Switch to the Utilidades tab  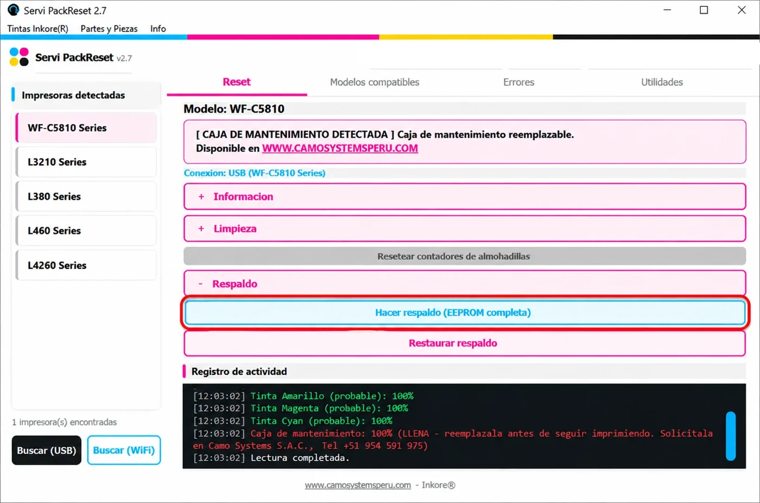662,82
